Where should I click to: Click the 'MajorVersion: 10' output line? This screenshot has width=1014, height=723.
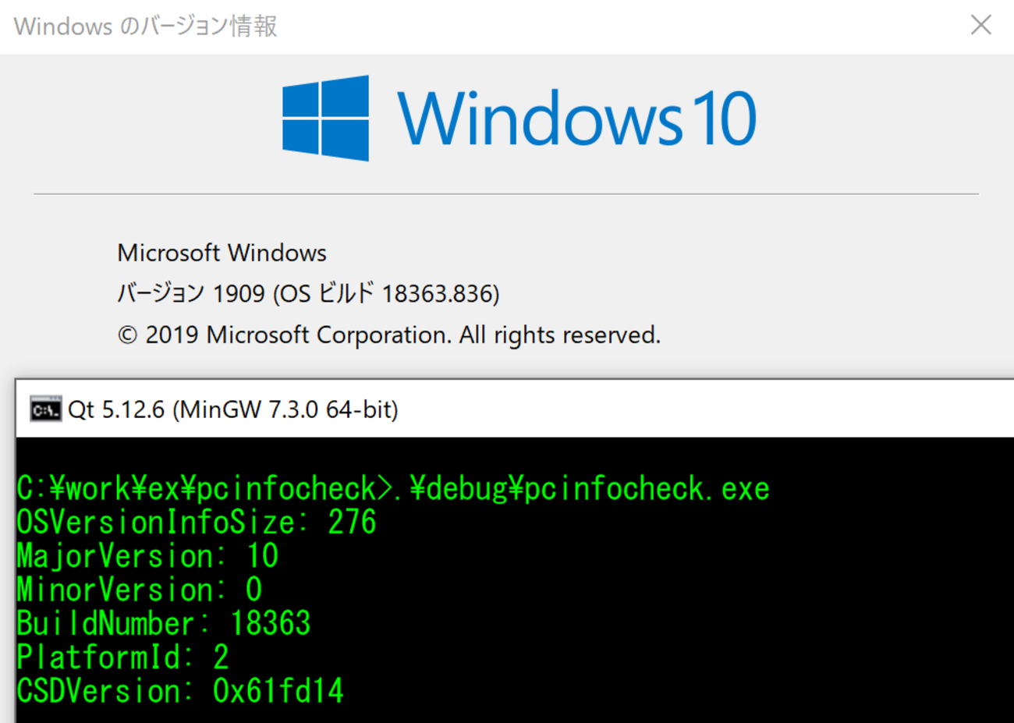coord(147,556)
